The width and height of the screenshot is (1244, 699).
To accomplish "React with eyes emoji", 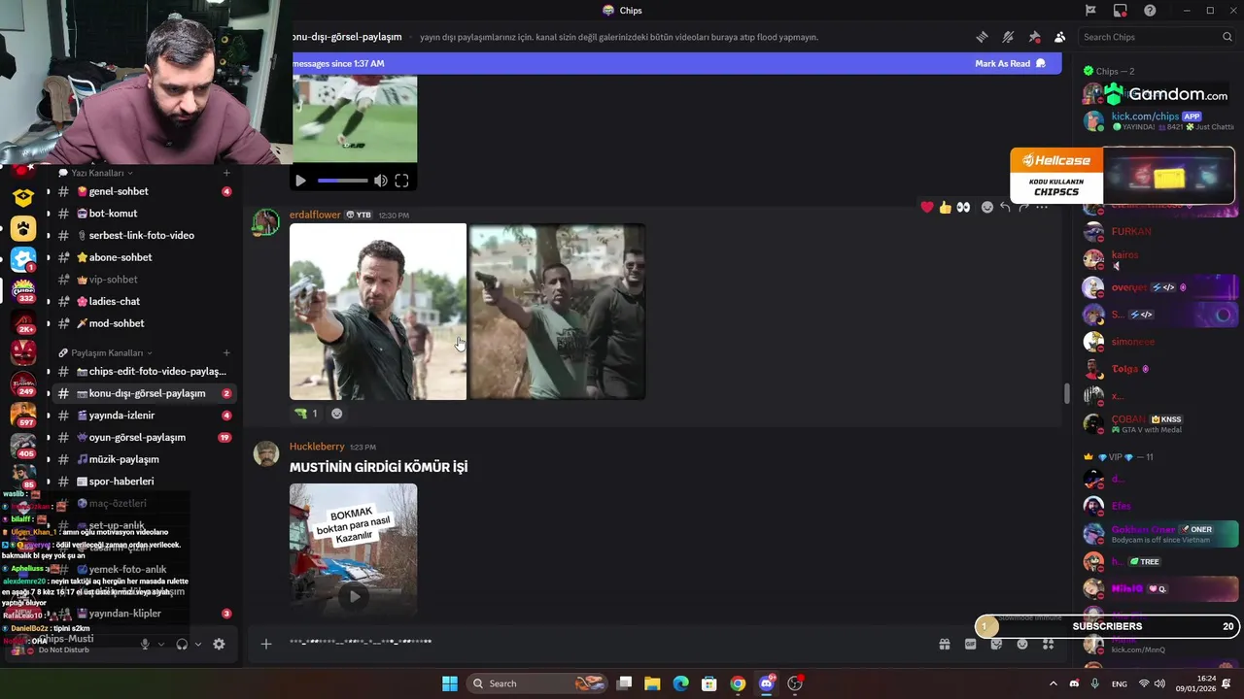I will pyautogui.click(x=963, y=207).
